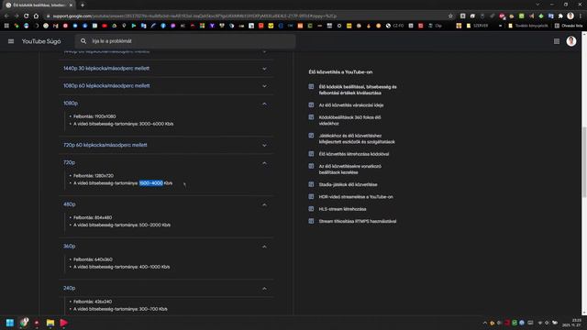The image size is (587, 330).
Task: Open a new browser tab with plus
Action: [83, 5]
